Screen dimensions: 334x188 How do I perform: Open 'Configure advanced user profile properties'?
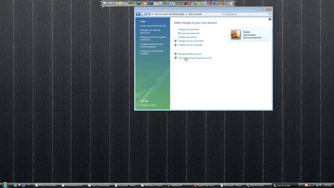pyautogui.click(x=151, y=45)
